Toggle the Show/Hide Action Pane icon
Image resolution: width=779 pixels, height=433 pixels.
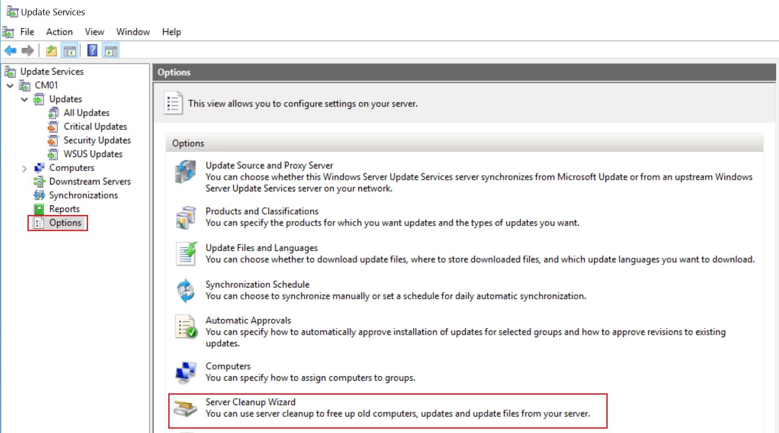(x=111, y=51)
